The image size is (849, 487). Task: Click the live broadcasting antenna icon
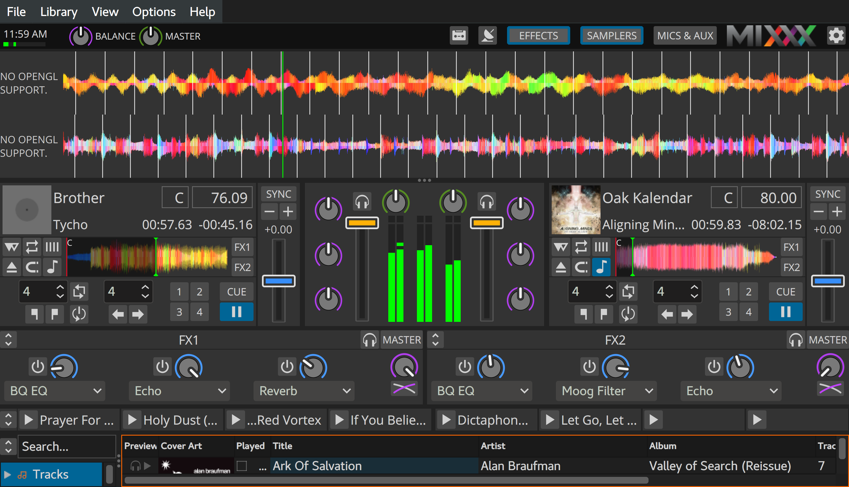[488, 35]
